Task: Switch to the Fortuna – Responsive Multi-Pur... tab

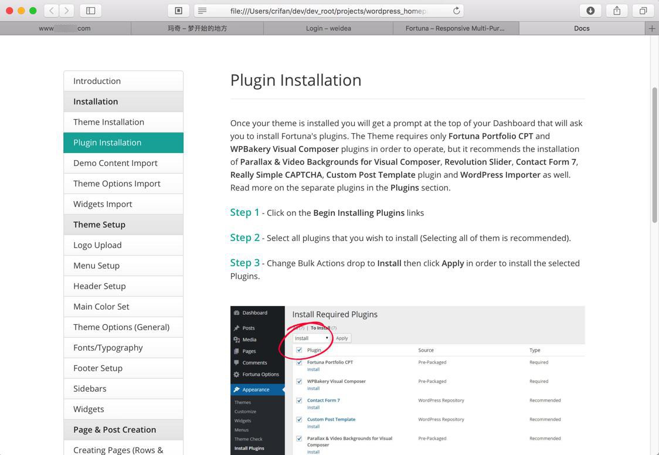Action: tap(456, 28)
